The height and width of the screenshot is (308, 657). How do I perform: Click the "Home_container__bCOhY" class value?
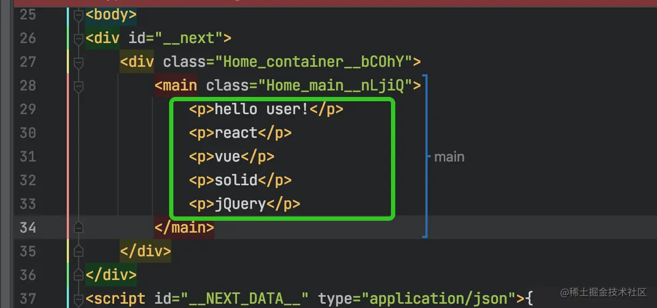point(313,62)
